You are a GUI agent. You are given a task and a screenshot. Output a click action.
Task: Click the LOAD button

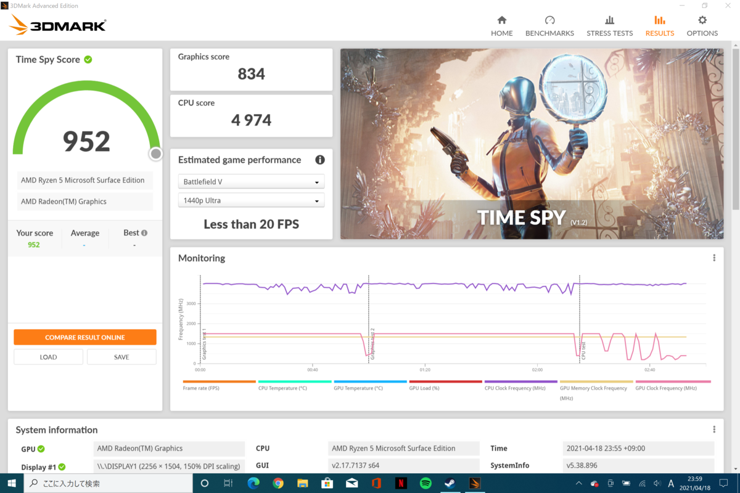[x=48, y=357]
